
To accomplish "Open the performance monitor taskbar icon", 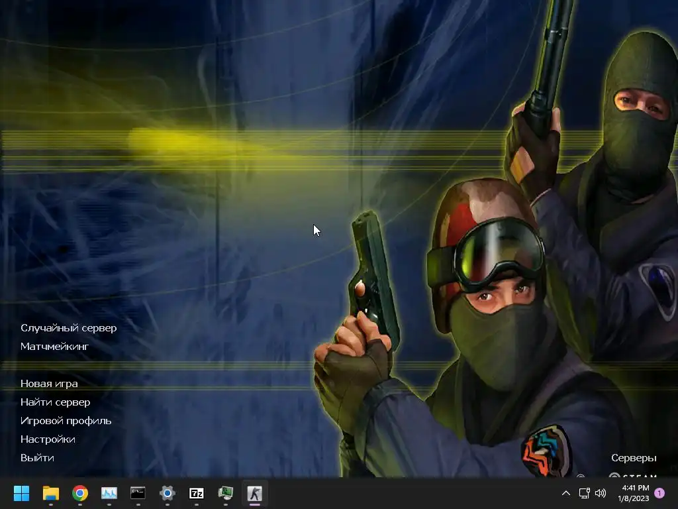I will 109,493.
